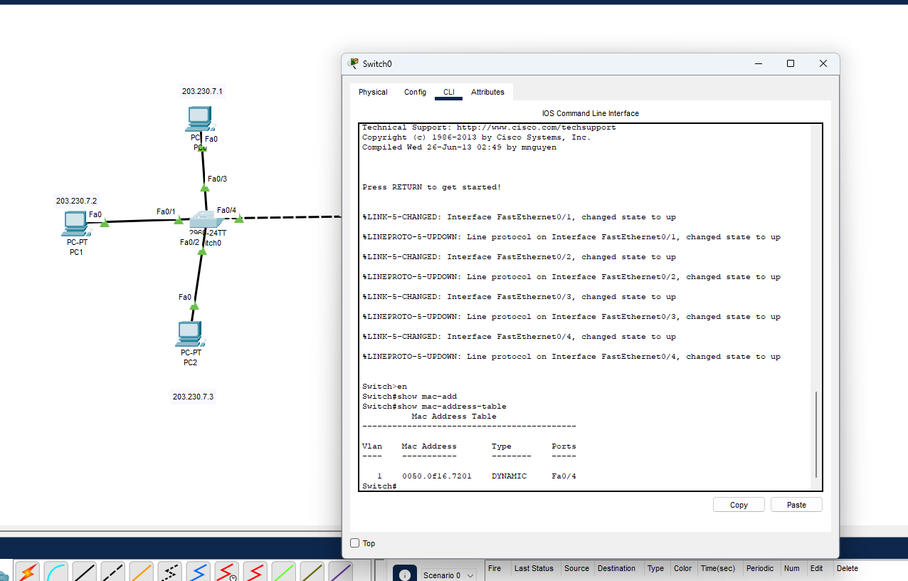Click the DYNAMIC type entry in MAC table

pos(509,476)
